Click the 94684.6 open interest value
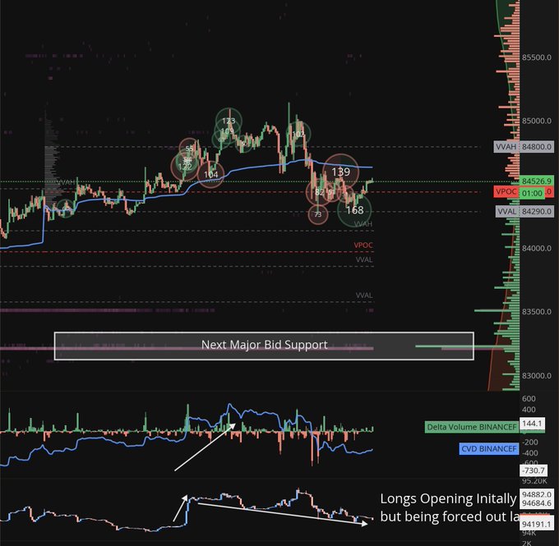 pos(537,503)
